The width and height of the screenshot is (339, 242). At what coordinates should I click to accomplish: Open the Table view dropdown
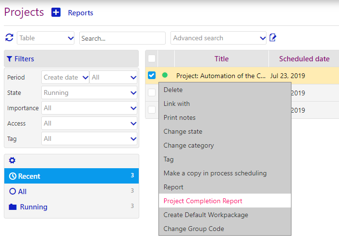[x=46, y=38]
